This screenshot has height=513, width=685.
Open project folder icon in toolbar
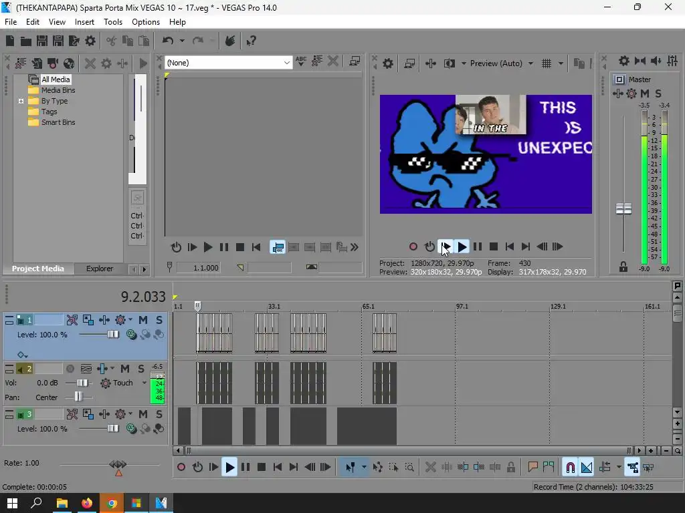26,41
